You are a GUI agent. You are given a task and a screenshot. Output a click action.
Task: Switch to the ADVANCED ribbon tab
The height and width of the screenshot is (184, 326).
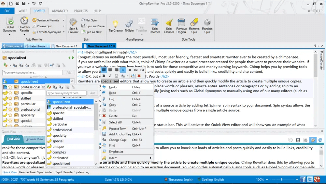pos(60,11)
